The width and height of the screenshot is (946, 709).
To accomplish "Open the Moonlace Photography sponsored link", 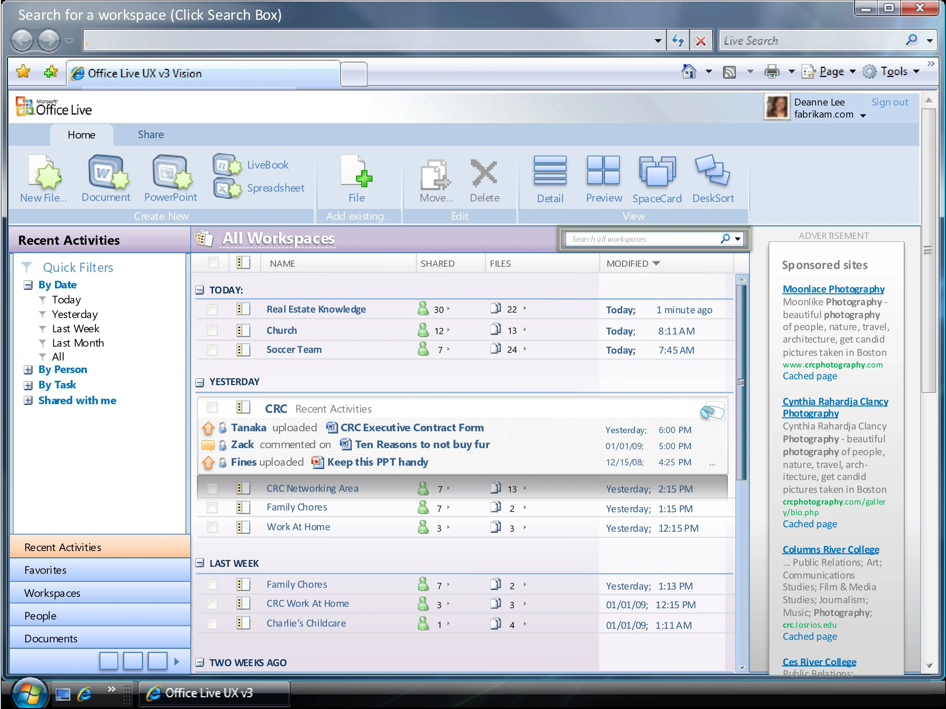I will [x=833, y=289].
